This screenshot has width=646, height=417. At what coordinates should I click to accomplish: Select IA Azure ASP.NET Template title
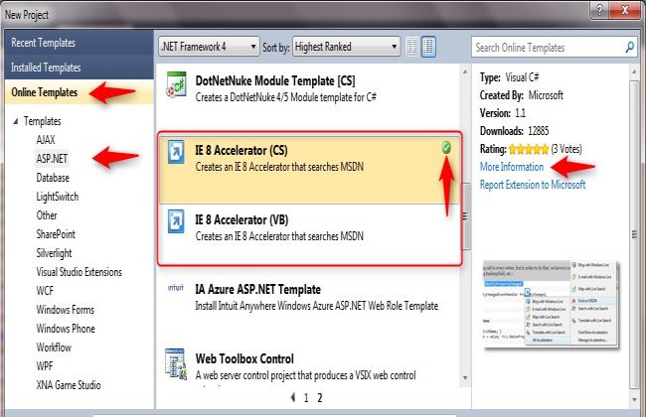[x=258, y=289]
